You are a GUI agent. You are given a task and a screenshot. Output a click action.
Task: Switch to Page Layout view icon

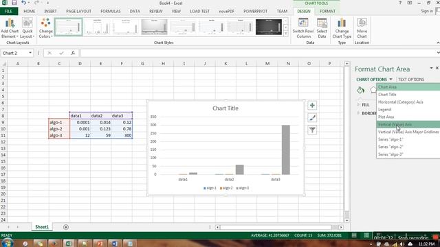366,235
